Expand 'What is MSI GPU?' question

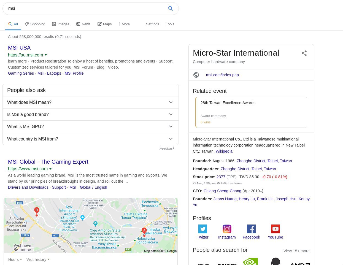(91, 127)
